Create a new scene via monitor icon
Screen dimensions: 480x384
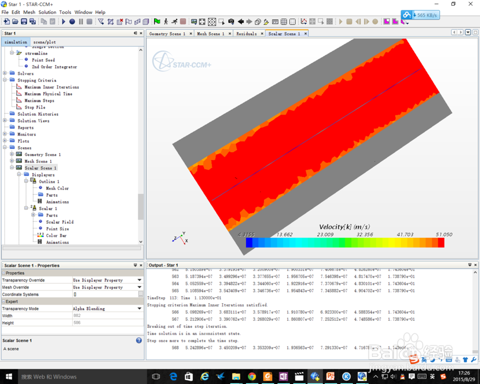[x=194, y=22]
